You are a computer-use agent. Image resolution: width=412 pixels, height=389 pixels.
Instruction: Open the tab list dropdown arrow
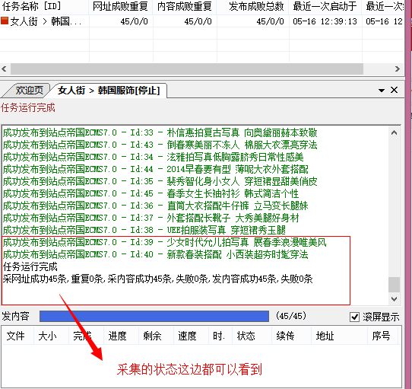point(382,91)
